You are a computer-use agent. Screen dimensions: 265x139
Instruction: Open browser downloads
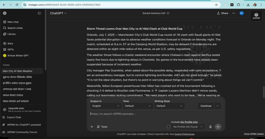(x=248, y=5)
